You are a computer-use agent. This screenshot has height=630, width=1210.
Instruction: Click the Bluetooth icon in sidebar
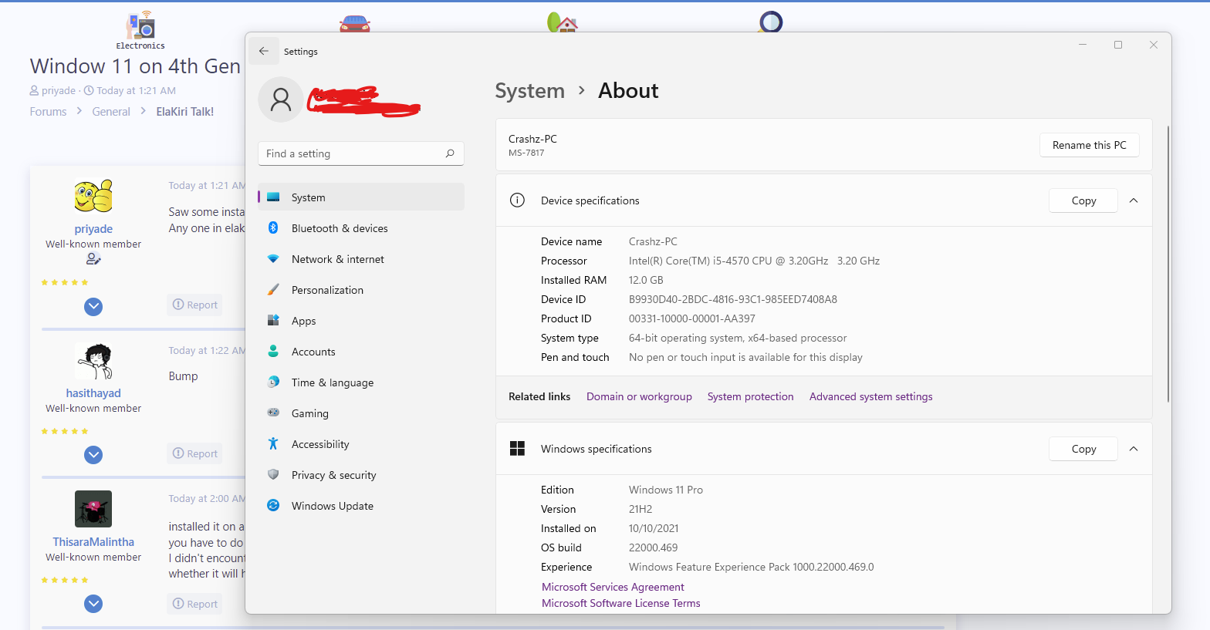(x=273, y=227)
